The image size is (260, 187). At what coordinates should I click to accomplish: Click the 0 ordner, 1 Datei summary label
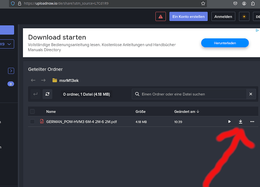(86, 94)
